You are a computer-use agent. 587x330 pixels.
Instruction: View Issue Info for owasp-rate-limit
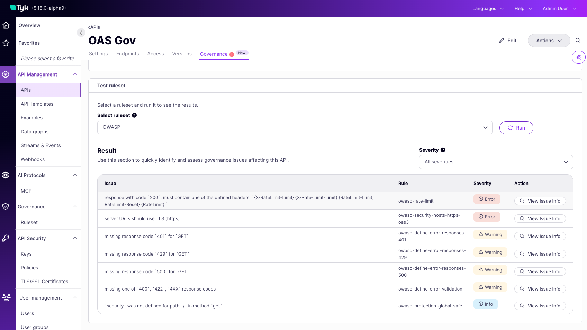coord(540,201)
